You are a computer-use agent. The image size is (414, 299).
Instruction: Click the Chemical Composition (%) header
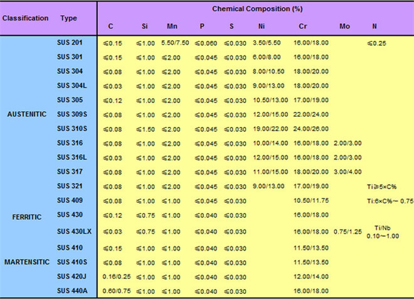click(x=253, y=10)
